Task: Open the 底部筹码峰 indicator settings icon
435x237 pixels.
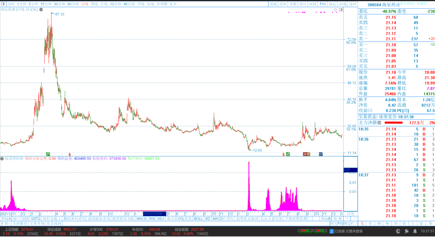Action: (2, 158)
